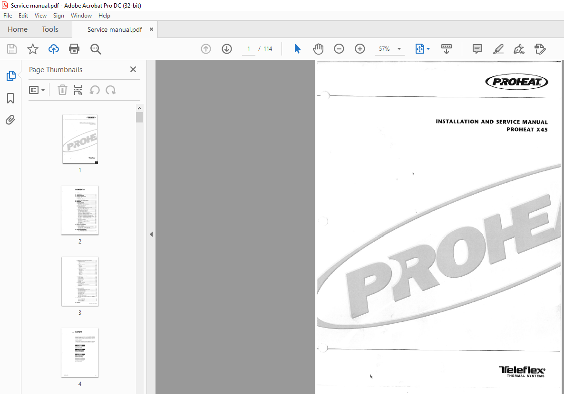Upload to cloud storage icon
This screenshot has width=564, height=394.
(54, 49)
